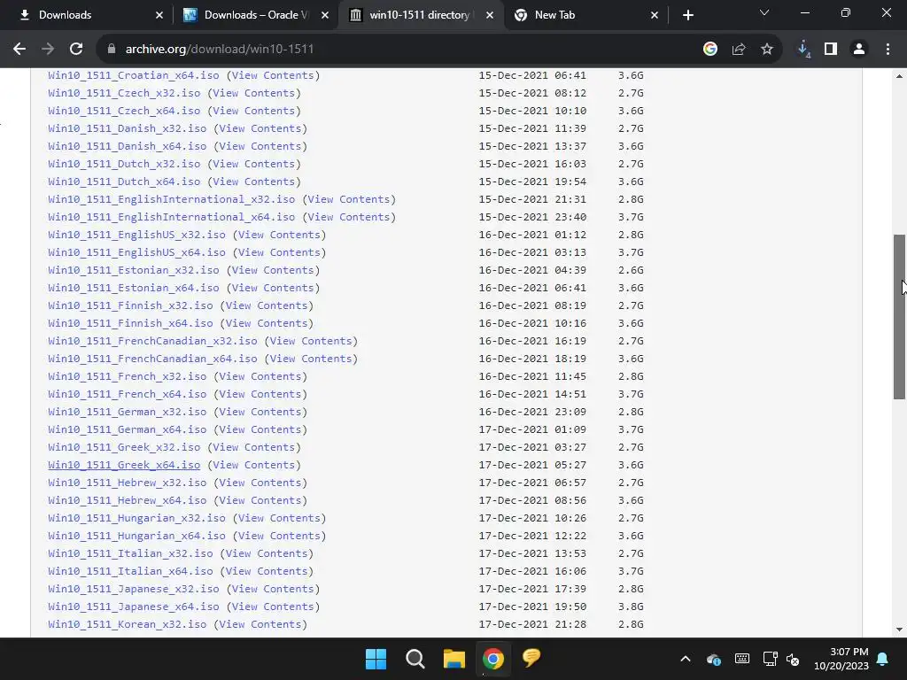This screenshot has height=680, width=907.
Task: Open Win10_1511_Estonian_x32.iso link
Action: pos(134,270)
